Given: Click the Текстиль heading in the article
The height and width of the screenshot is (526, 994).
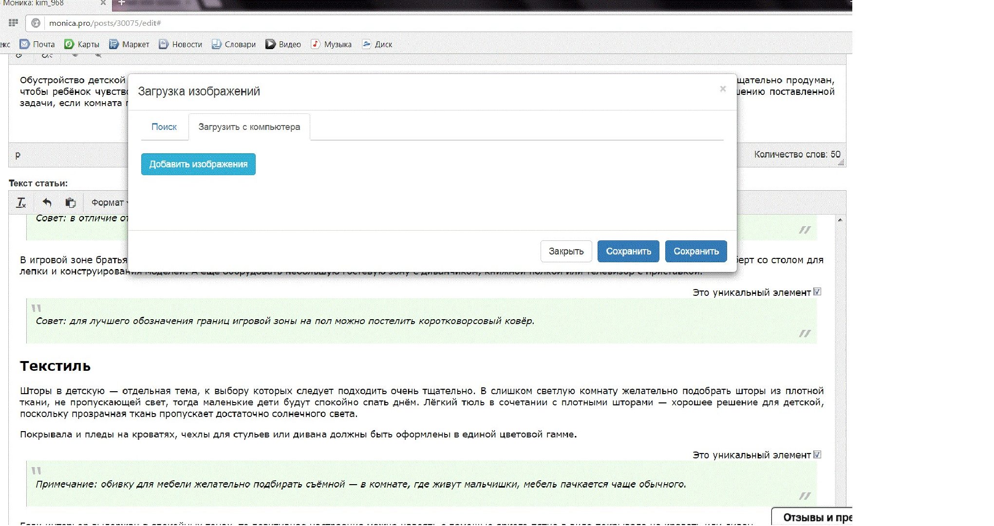Looking at the screenshot, I should point(56,366).
